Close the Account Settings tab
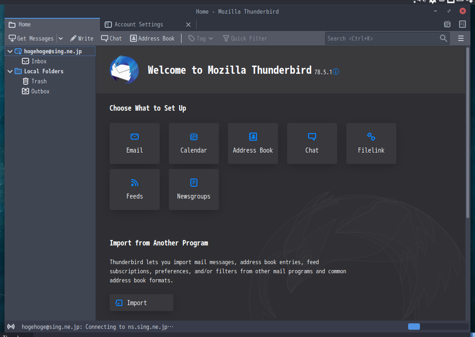Viewport: 475px width, 337px height. click(188, 25)
